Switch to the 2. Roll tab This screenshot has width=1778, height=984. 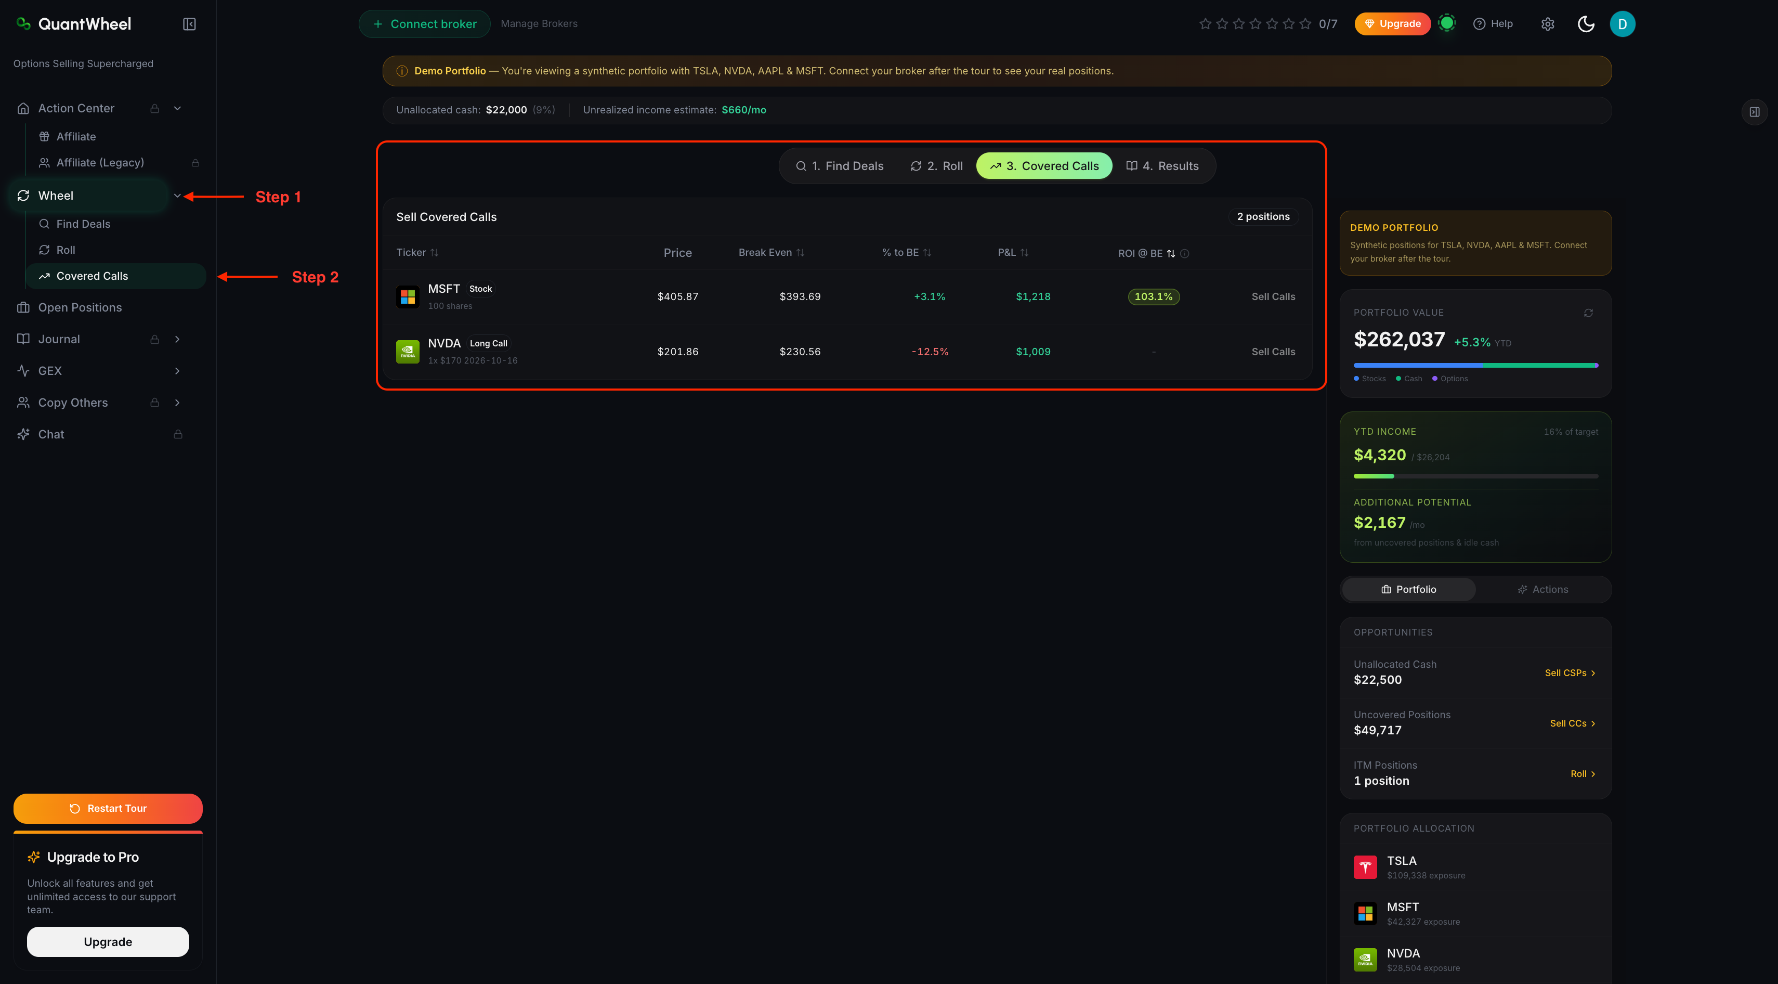936,166
